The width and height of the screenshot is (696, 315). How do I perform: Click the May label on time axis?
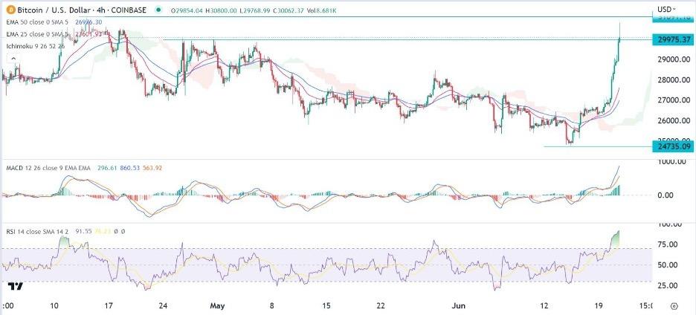tap(216, 305)
